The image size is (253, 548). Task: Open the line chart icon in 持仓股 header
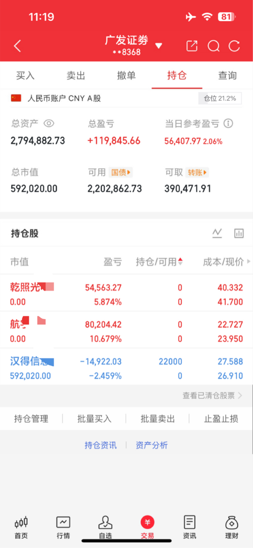pos(217,233)
